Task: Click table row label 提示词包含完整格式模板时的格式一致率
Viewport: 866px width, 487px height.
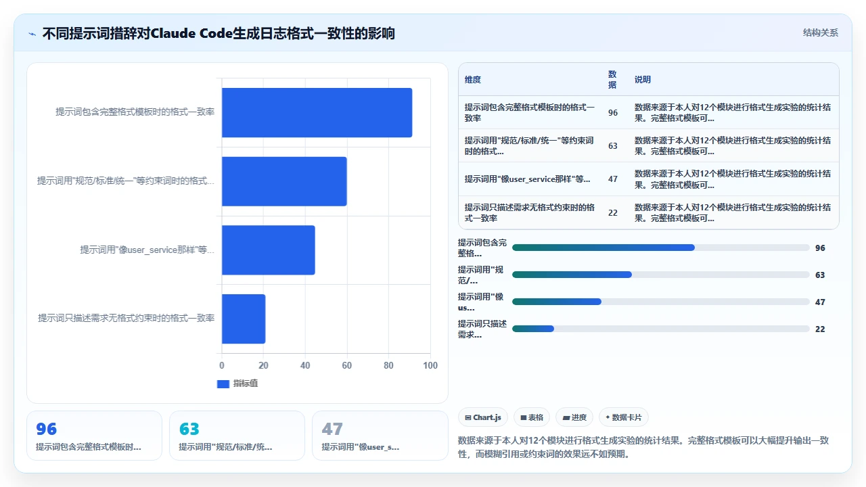Action: click(530, 112)
